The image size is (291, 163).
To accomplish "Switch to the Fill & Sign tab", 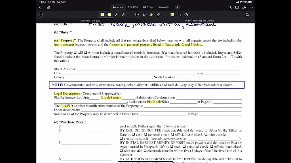I will click(148, 7).
